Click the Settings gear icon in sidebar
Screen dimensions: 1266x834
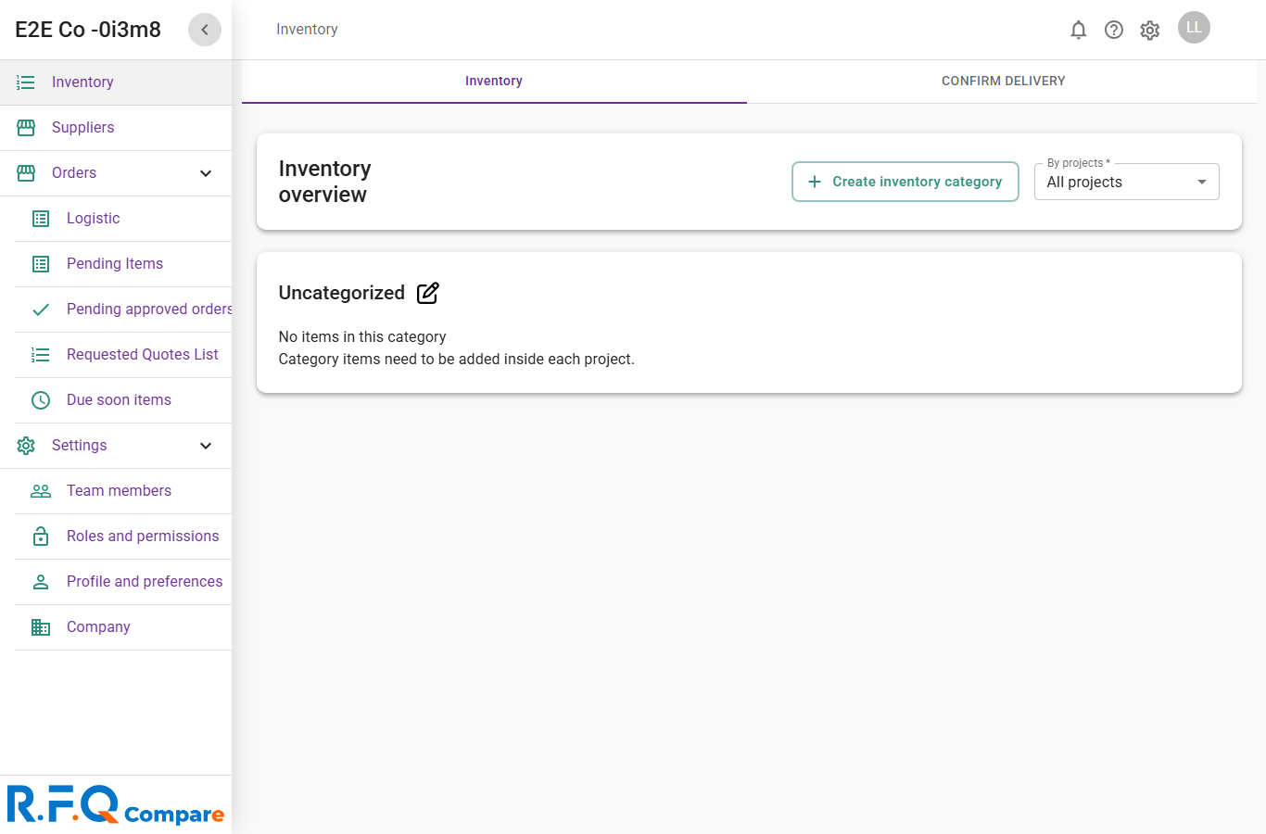[26, 446]
